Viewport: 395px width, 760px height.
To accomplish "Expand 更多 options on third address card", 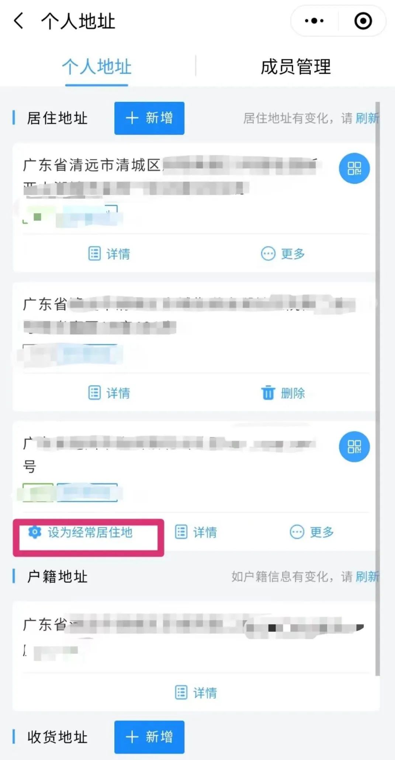I will [312, 532].
